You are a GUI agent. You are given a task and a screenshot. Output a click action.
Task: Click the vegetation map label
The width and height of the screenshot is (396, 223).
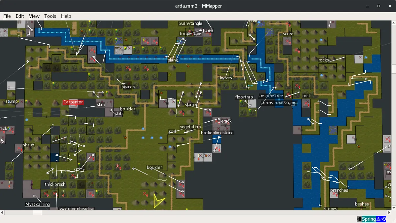190,127
